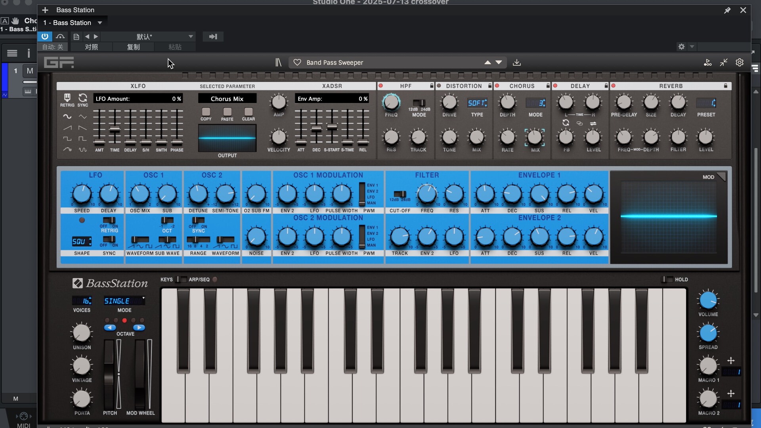Click the Band Pass Sweeper preset name
The width and height of the screenshot is (761, 428).
[x=335, y=63]
